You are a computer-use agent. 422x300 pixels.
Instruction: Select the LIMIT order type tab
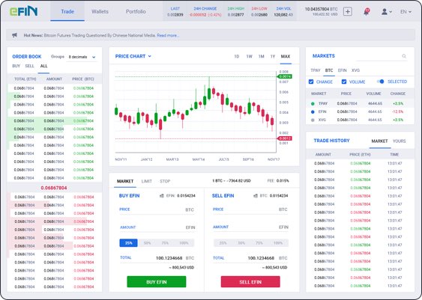[x=147, y=181]
